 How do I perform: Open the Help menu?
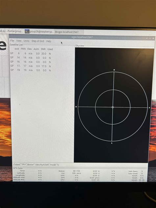pyautogui.click(x=49, y=41)
